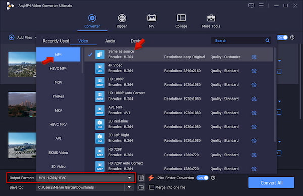Expand the Output Format dropdown
The width and height of the screenshot is (303, 196).
129,178
